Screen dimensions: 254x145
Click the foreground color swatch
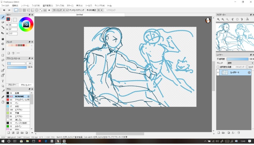[8, 19]
